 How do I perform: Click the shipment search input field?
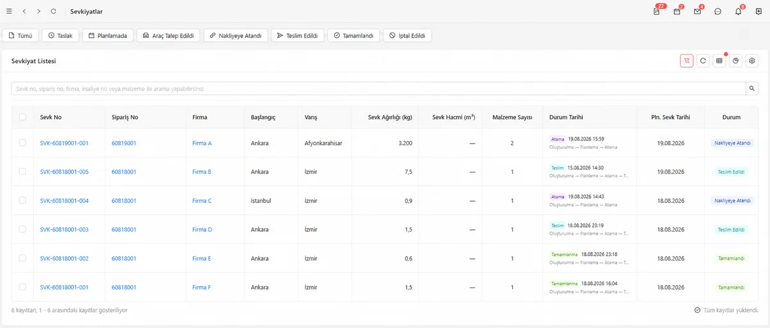tap(379, 89)
